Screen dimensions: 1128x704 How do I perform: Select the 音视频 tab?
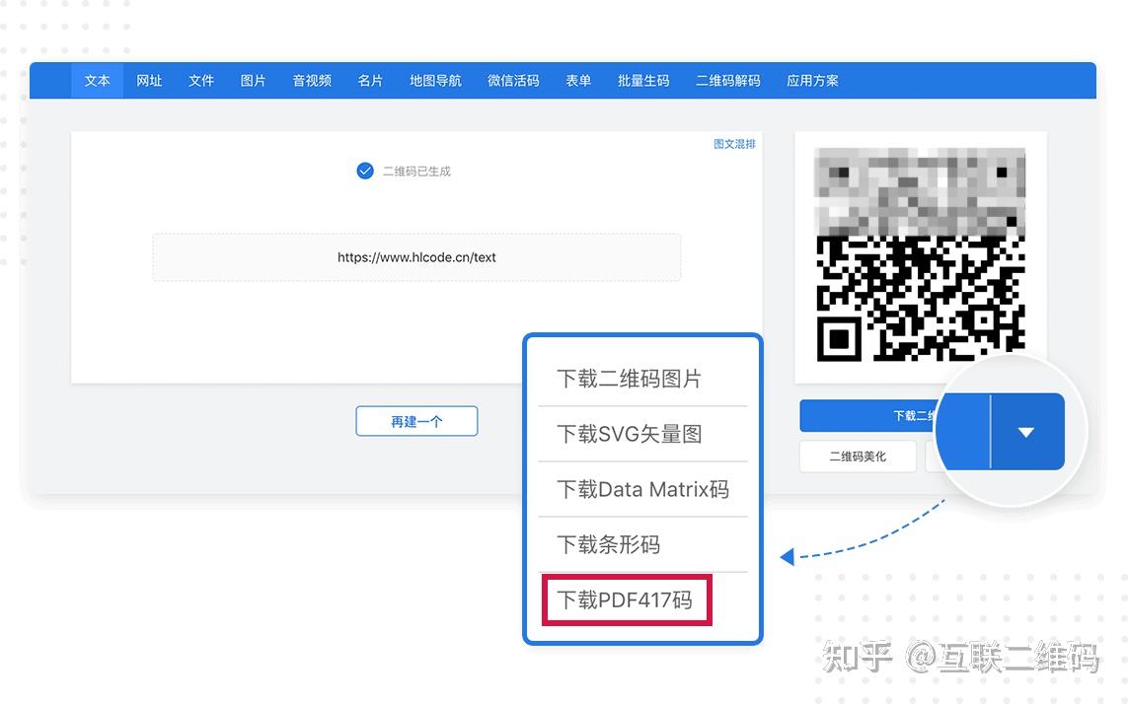(311, 81)
